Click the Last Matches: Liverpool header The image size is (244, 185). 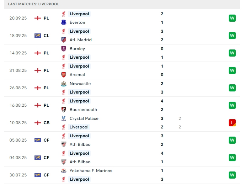point(33,4)
